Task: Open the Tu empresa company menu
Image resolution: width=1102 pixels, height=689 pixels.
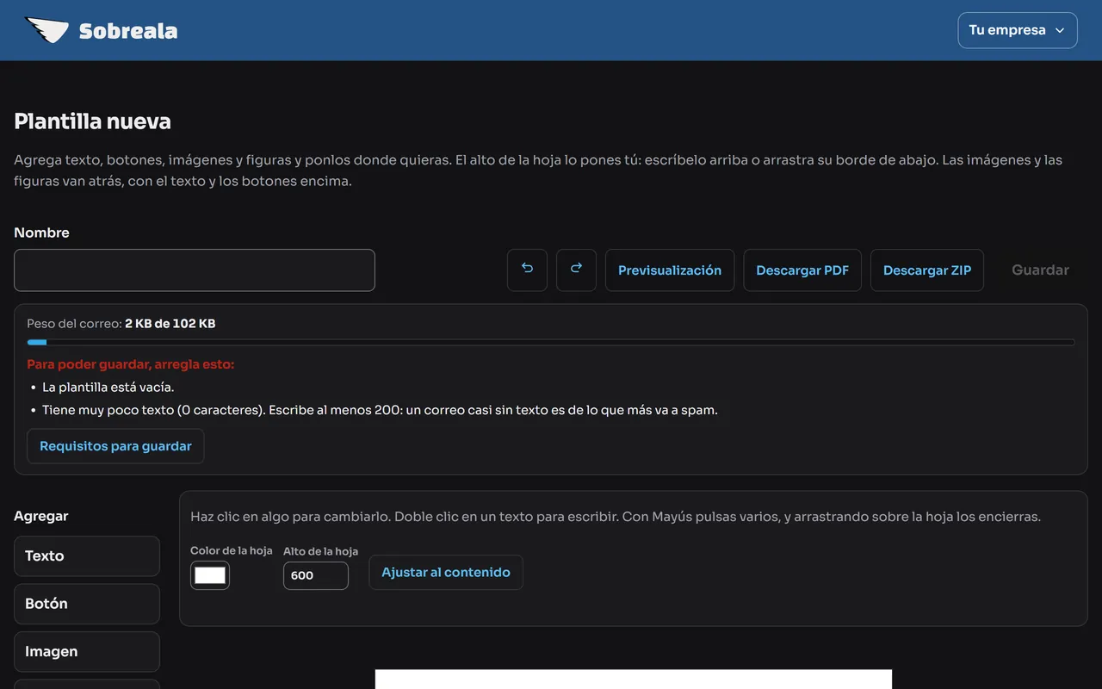Action: [1018, 30]
